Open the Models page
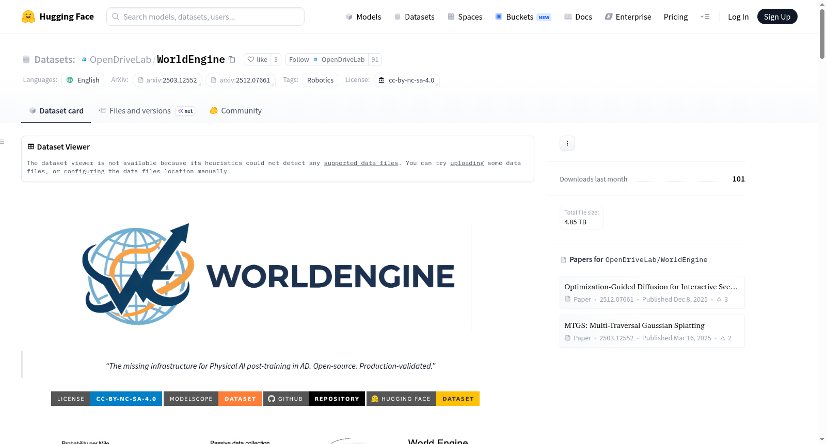Viewport: 826px width, 444px height. [x=363, y=17]
